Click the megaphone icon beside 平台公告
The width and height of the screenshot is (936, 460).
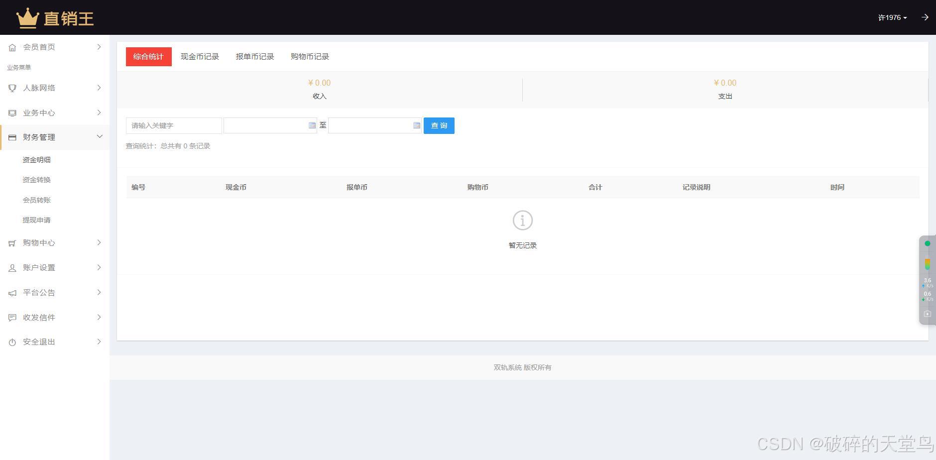point(12,293)
